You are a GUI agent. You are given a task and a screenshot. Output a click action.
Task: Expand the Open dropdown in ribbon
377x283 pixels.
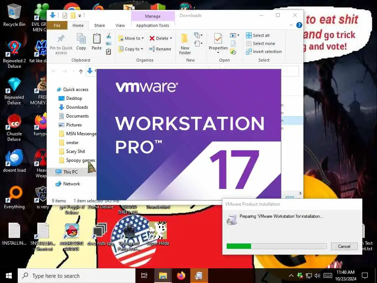[235, 36]
